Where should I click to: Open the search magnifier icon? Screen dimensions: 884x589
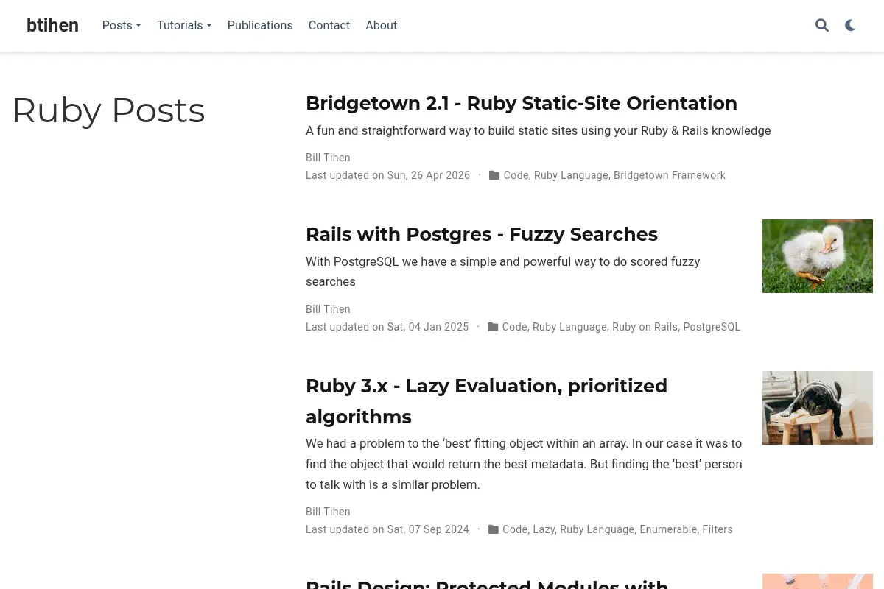[x=822, y=26]
